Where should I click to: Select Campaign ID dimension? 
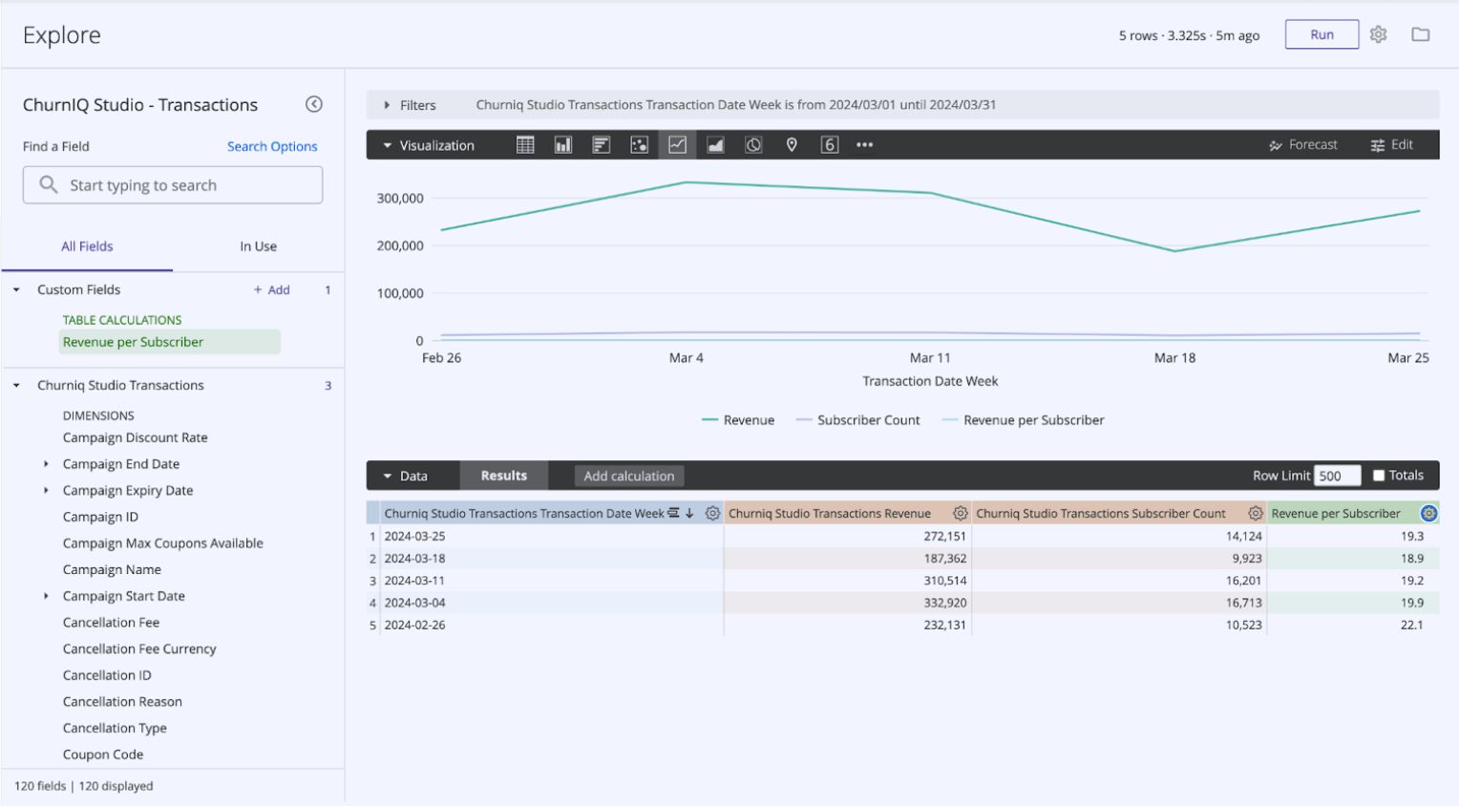coord(100,517)
